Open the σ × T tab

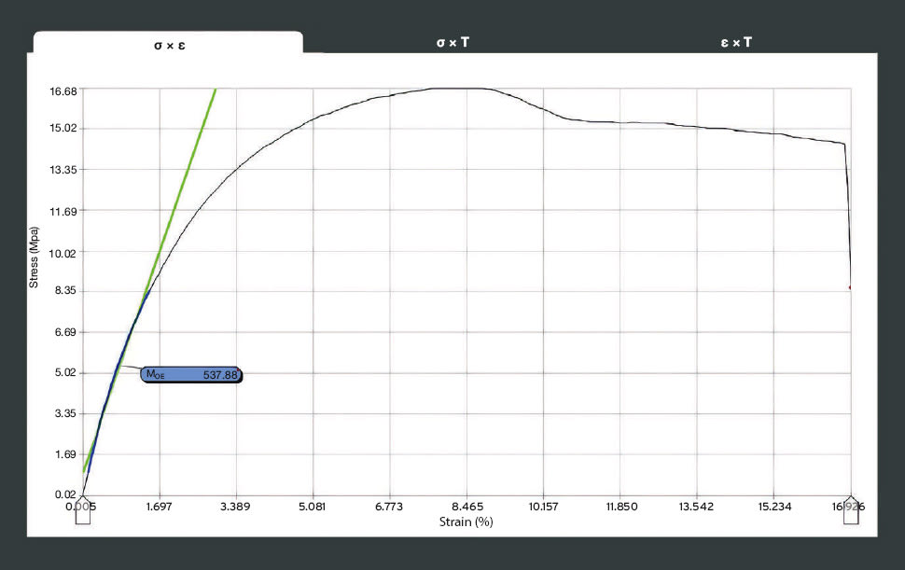452,43
